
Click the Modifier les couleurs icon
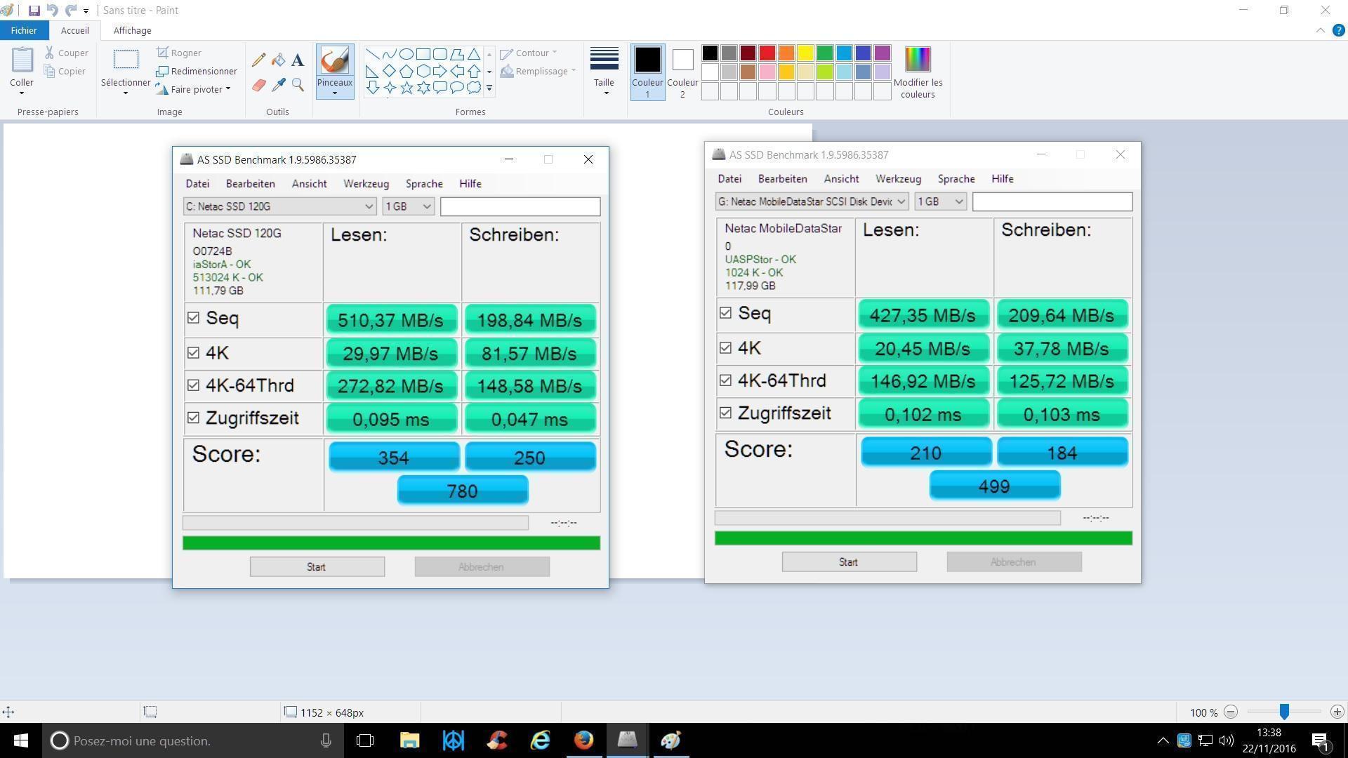917,60
